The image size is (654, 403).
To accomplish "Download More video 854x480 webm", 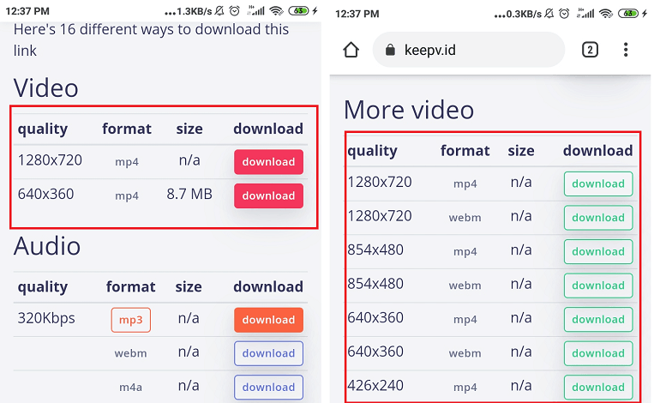I will coord(598,286).
